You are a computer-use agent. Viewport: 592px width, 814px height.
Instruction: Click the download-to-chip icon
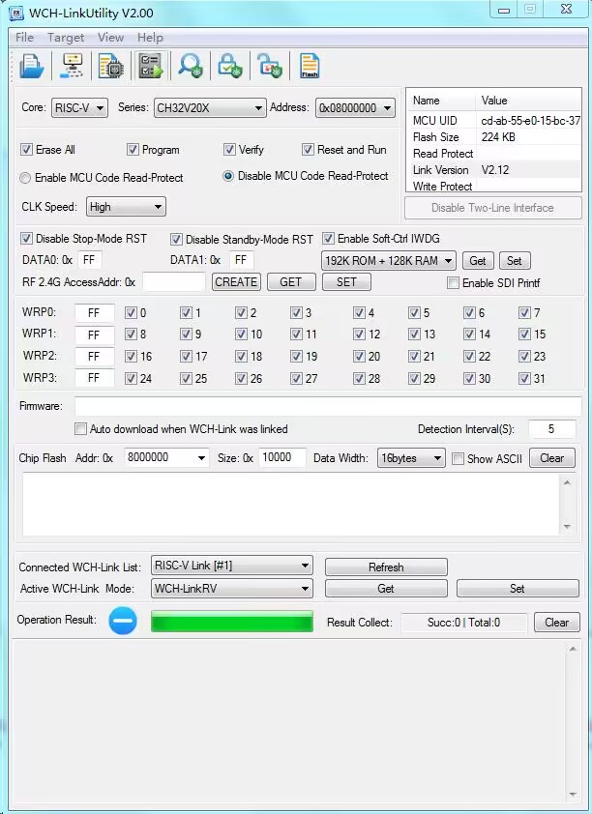110,66
